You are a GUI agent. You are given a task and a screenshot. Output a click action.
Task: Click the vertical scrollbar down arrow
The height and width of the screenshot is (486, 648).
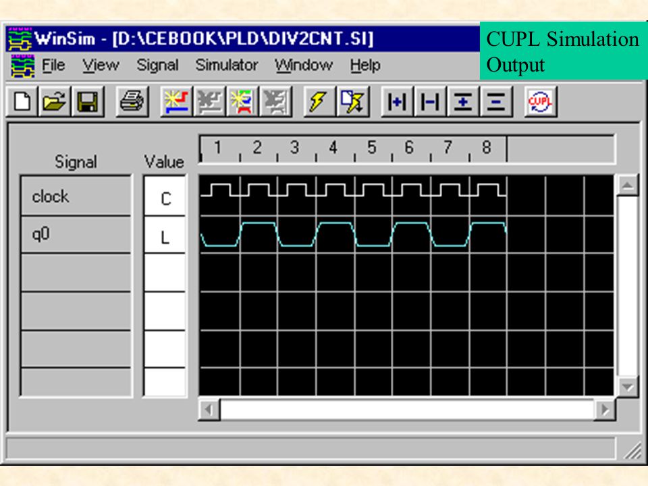tap(627, 387)
